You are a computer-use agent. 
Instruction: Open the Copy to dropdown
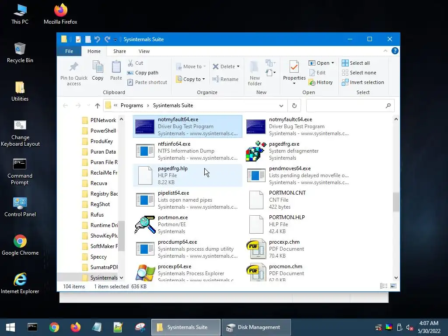191,79
